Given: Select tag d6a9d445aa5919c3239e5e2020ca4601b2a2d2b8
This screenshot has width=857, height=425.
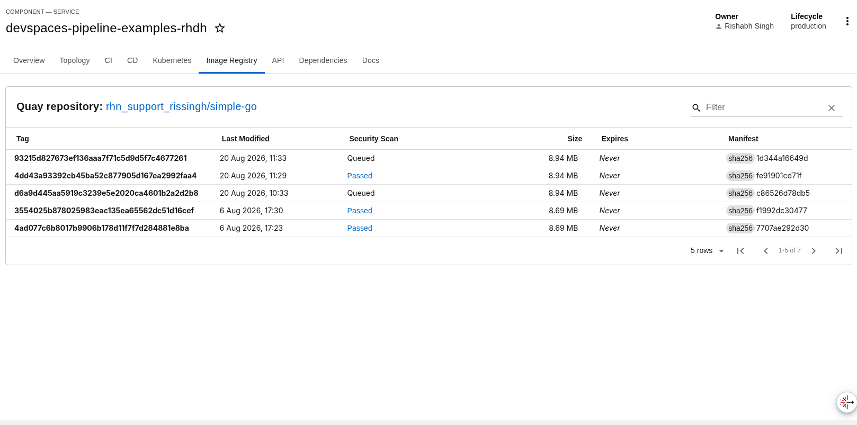Looking at the screenshot, I should point(106,193).
